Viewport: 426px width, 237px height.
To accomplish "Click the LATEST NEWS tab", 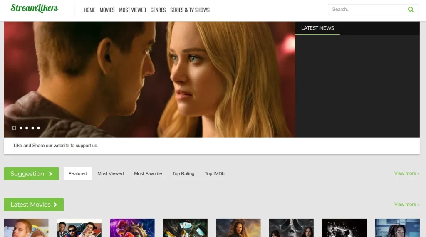I will (317, 28).
